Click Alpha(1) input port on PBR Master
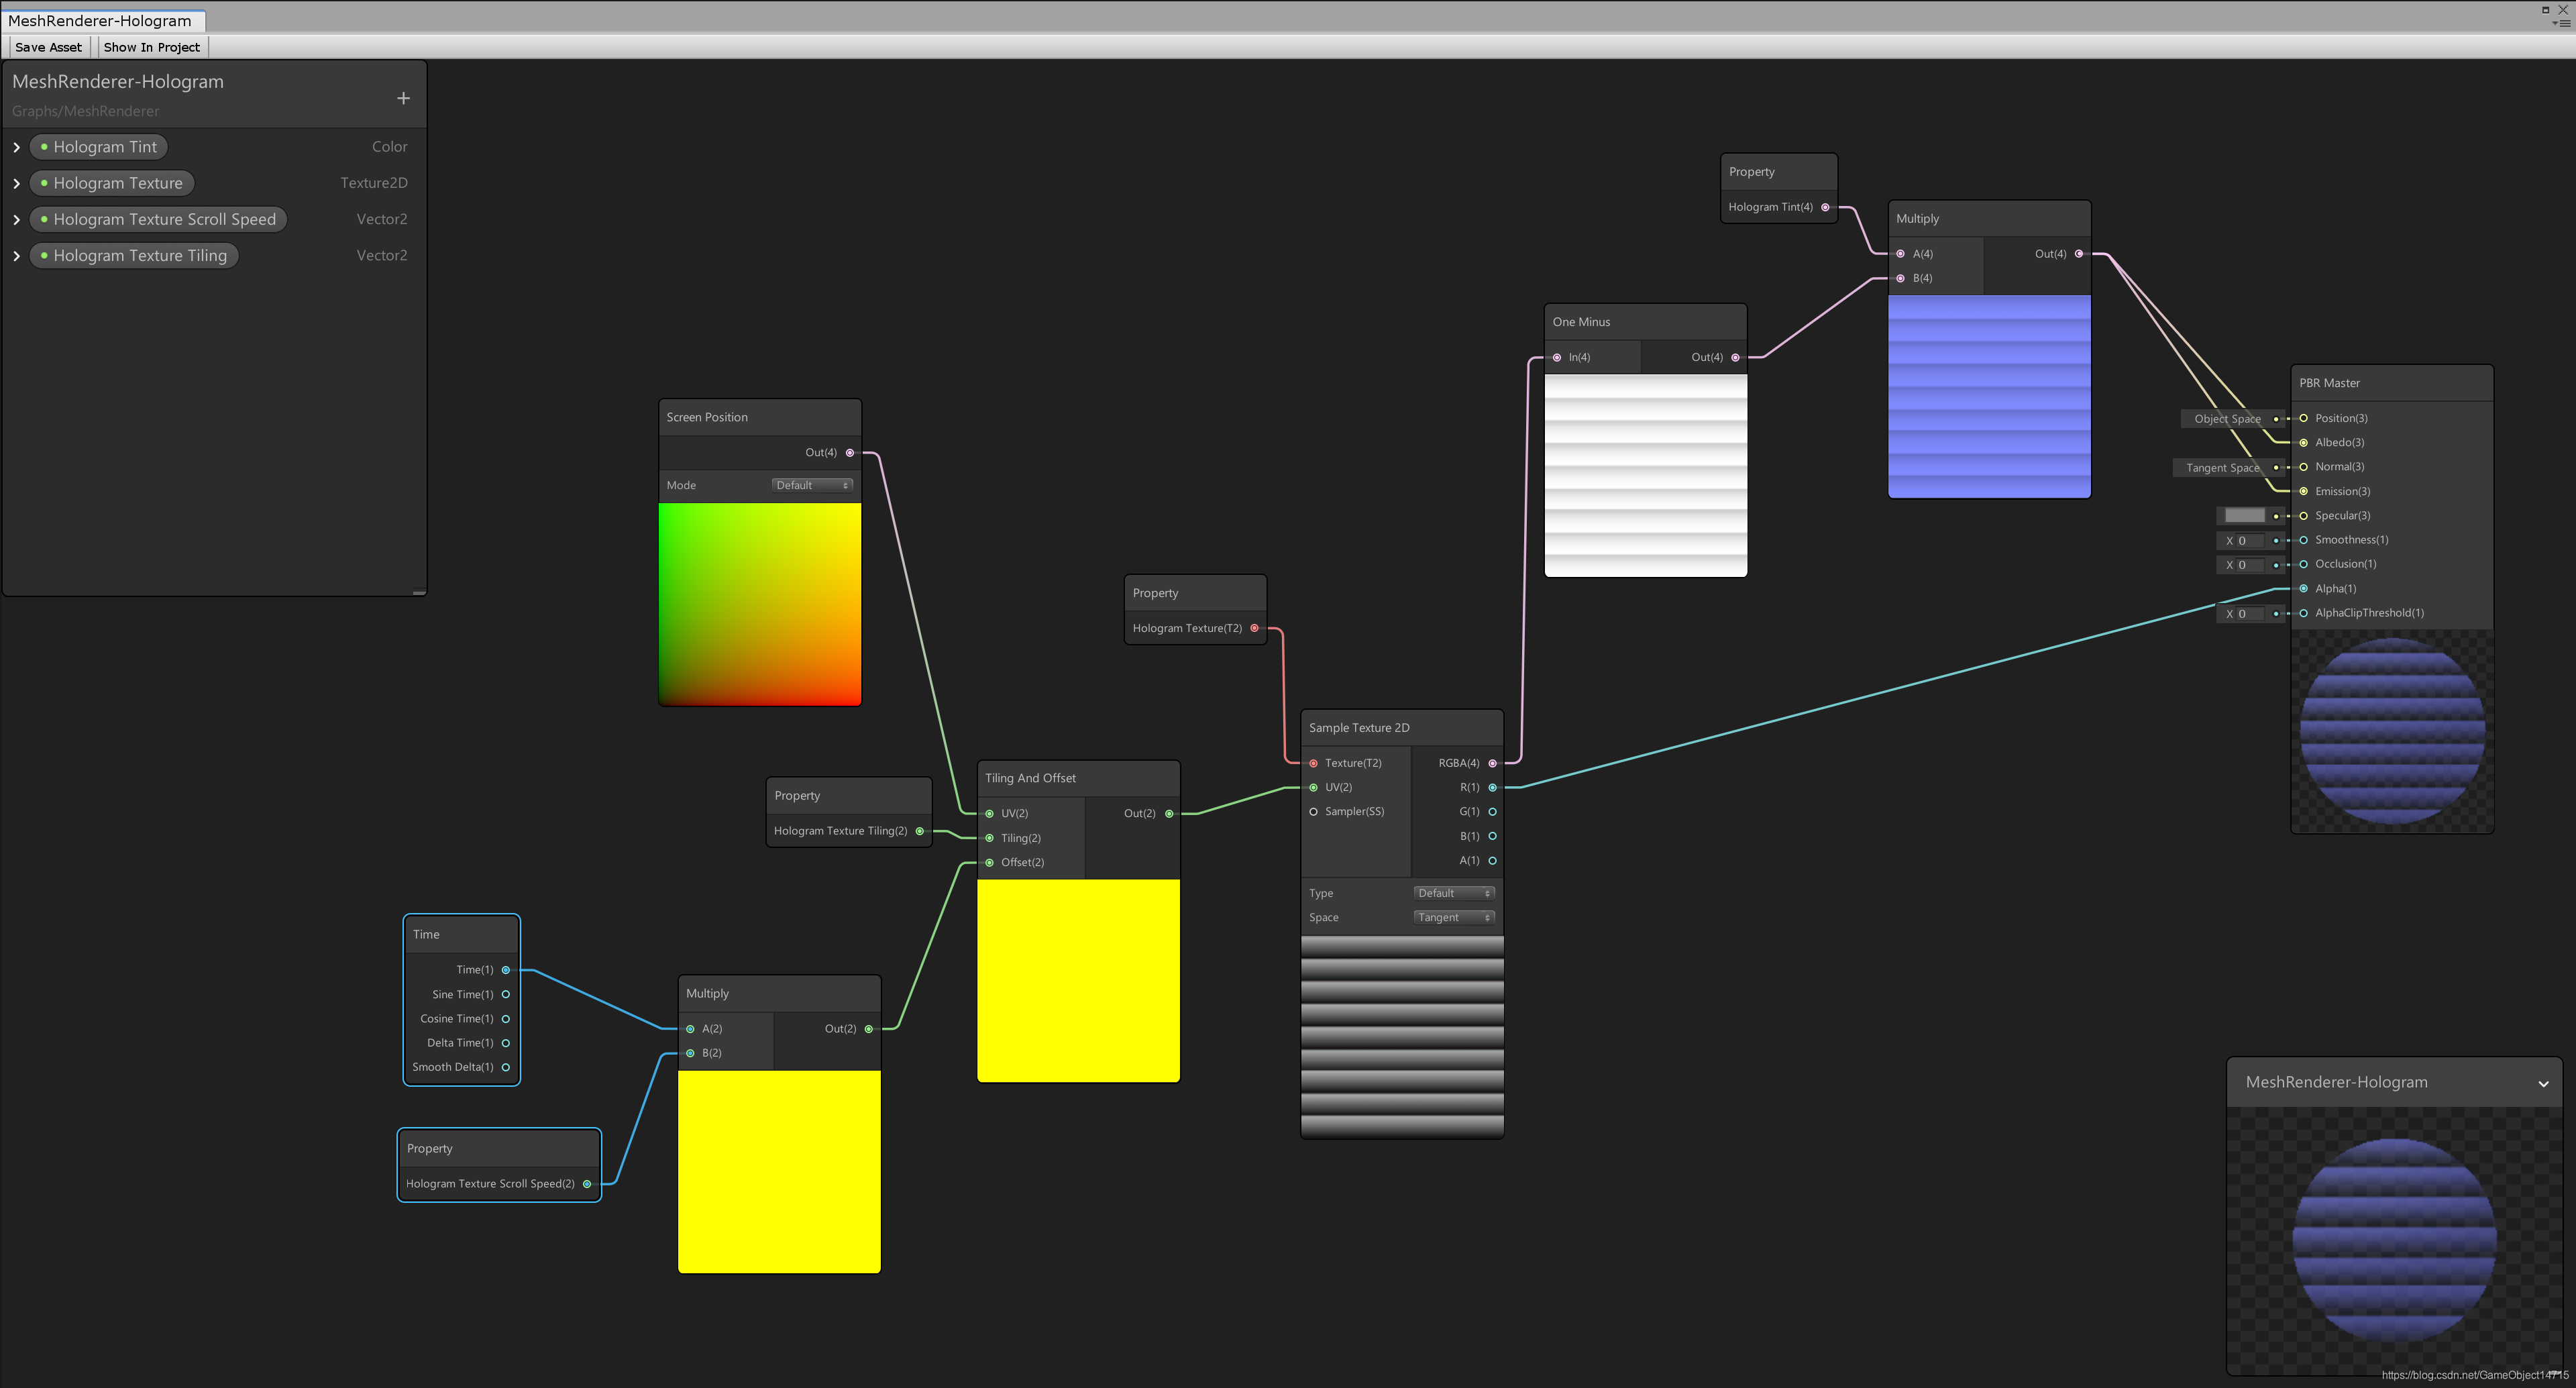This screenshot has height=1388, width=2576. click(x=2304, y=588)
